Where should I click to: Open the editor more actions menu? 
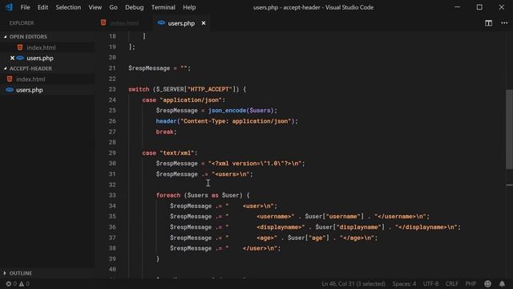[x=504, y=23]
